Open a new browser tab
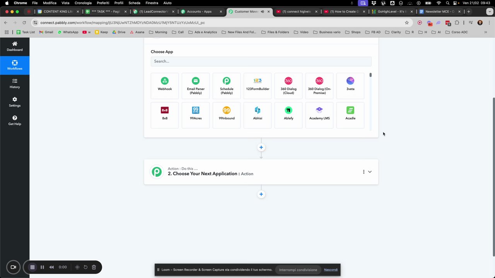This screenshot has height=278, width=495. point(469,12)
